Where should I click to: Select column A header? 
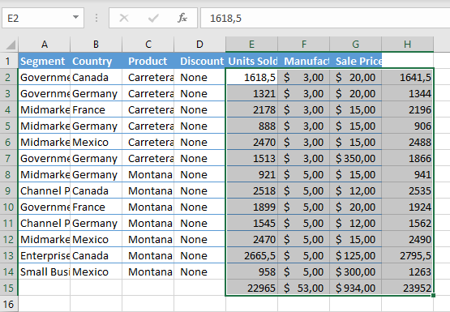click(x=45, y=44)
